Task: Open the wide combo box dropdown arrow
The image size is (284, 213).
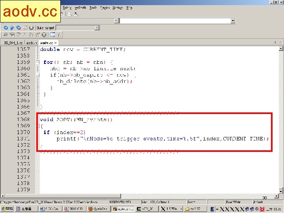Action: pyautogui.click(x=233, y=21)
